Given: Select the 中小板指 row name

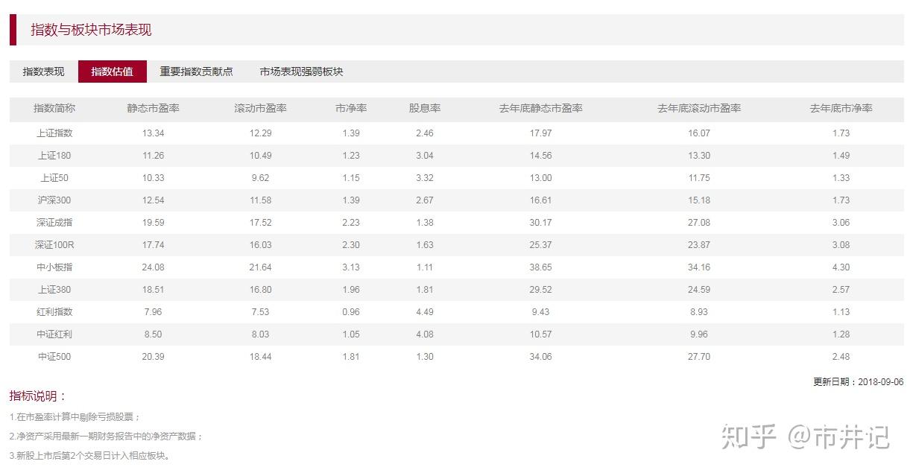Looking at the screenshot, I should pyautogui.click(x=54, y=267).
